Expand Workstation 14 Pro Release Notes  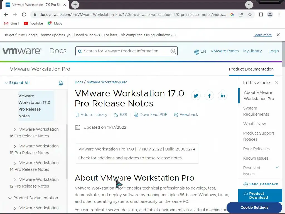coord(15,163)
